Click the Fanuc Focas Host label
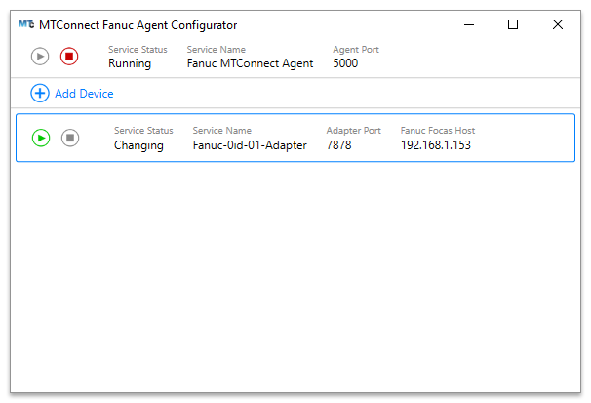Screen dimensions: 591x403 pyautogui.click(x=438, y=131)
